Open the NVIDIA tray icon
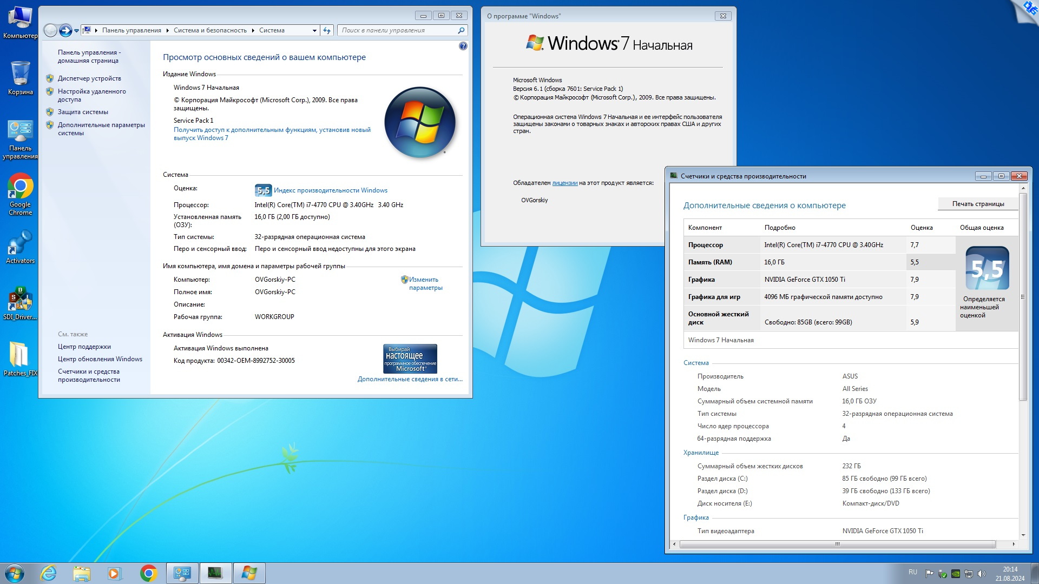The width and height of the screenshot is (1039, 584). click(956, 574)
